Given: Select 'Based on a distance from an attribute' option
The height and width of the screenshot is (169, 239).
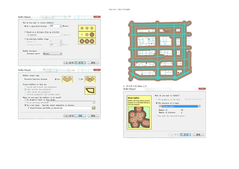Looking at the screenshot, I should tap(25, 32).
